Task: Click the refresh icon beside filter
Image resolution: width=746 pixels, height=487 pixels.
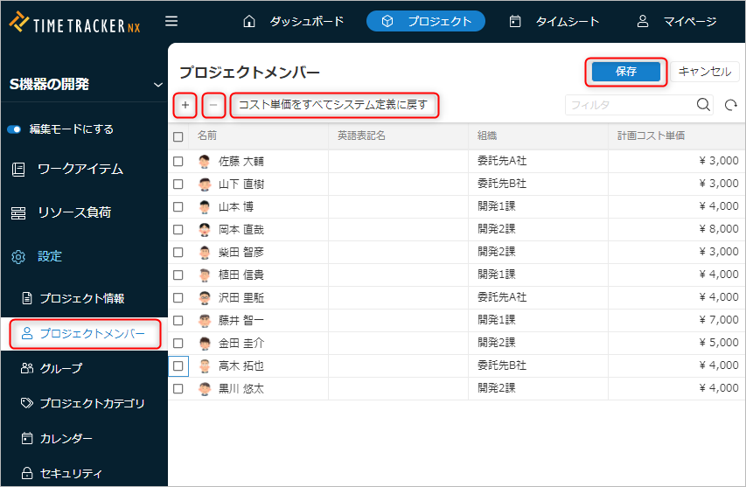Action: click(x=731, y=105)
